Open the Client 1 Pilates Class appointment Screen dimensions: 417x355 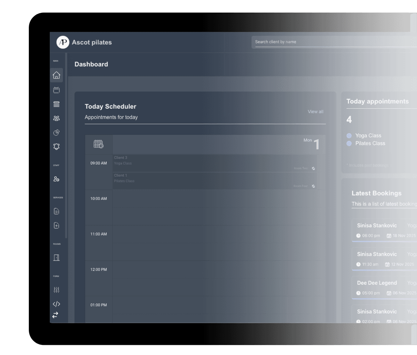coord(214,181)
